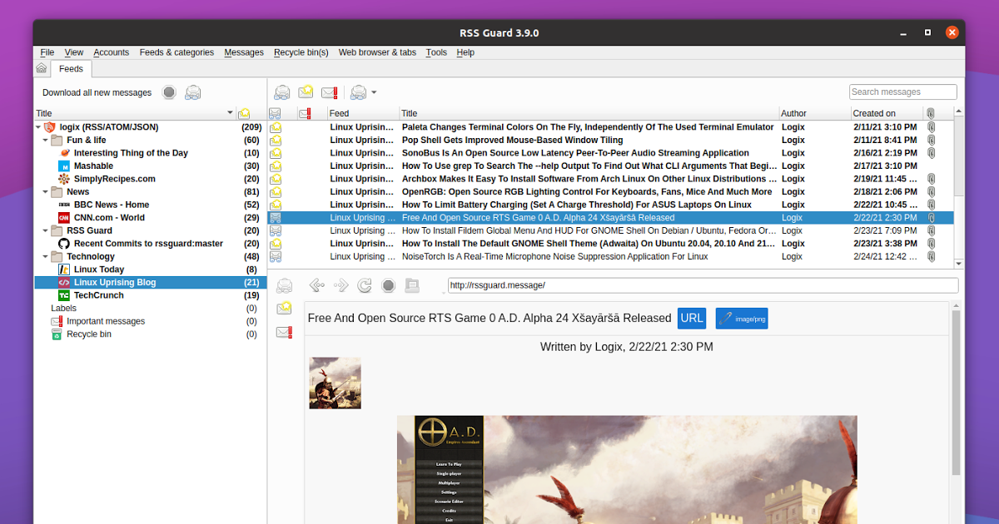Toggle read status icon of the Archbox message
The width and height of the screenshot is (999, 524).
(x=275, y=179)
